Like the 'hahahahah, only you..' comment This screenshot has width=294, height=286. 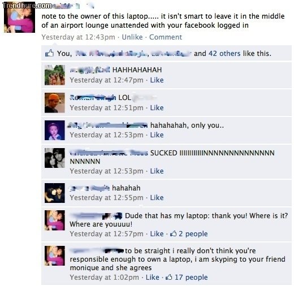tap(157, 135)
